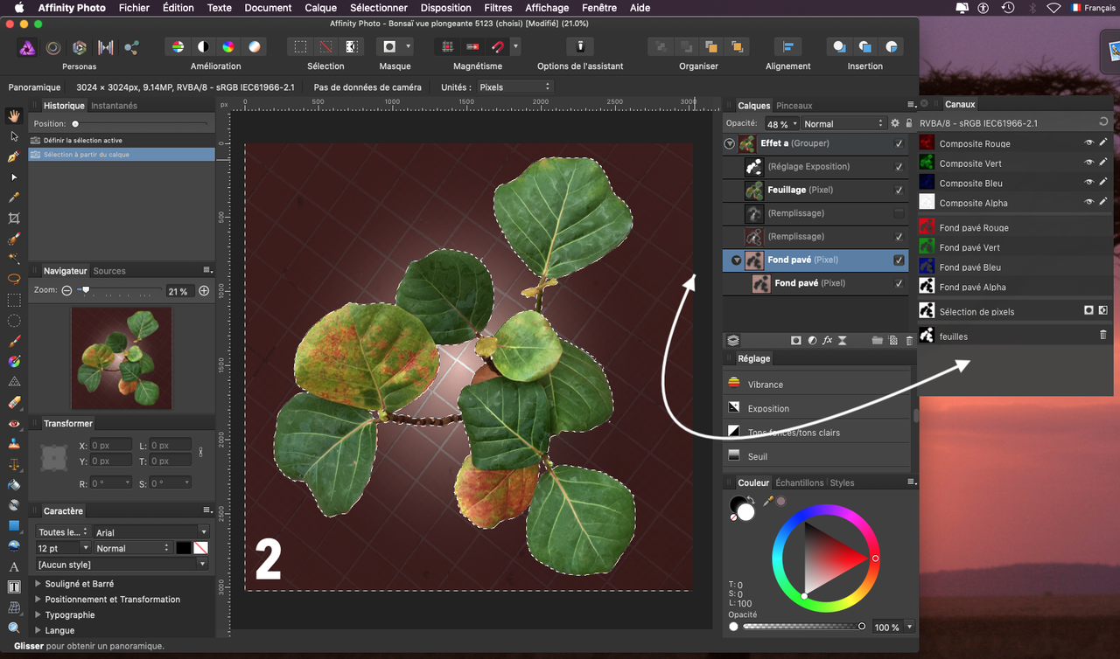Collapse the Effet a group layer
Image resolution: width=1120 pixels, height=659 pixels.
click(730, 144)
